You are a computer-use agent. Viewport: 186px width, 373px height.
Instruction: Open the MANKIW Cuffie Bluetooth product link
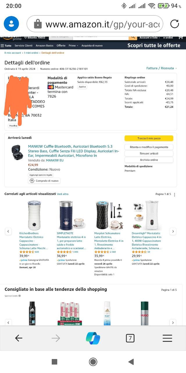point(74,151)
